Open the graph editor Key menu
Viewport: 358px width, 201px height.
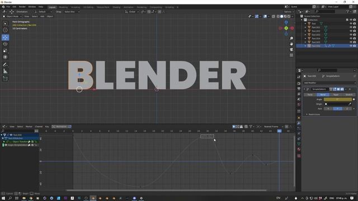coord(47,127)
